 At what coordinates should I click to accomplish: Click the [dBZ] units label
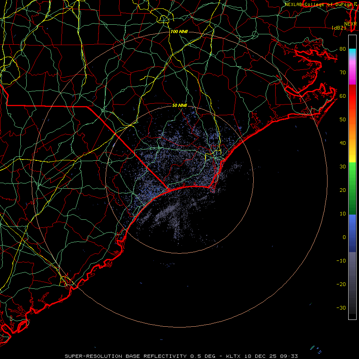pos(339,28)
